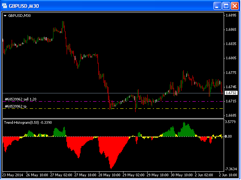This screenshot has height=180, width=241.
Task: Click the GBPUSD chart window icon
Action: [x=4, y=6]
